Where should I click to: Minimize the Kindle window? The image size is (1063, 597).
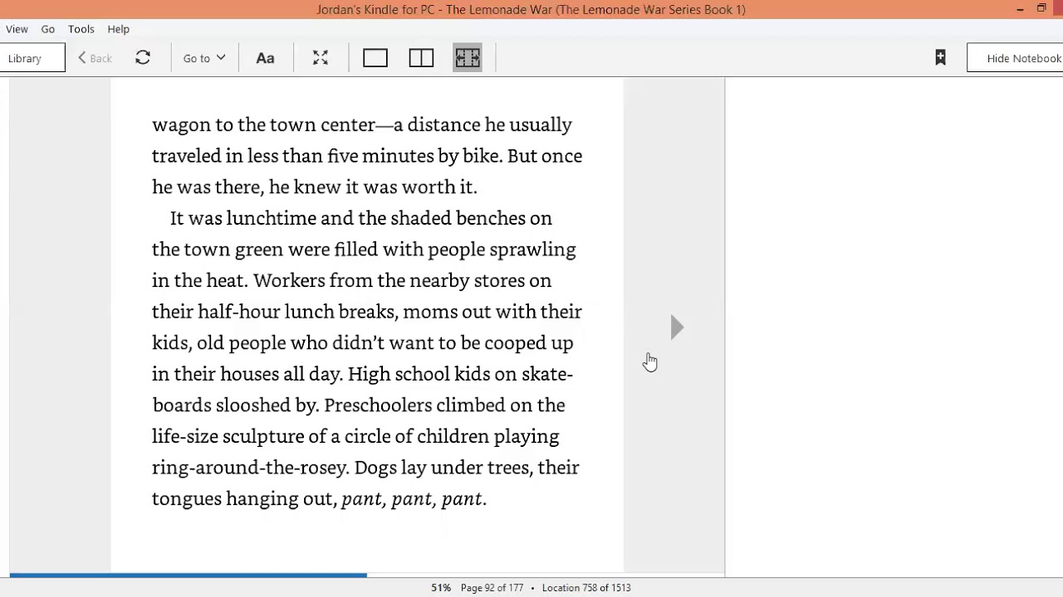(1020, 9)
